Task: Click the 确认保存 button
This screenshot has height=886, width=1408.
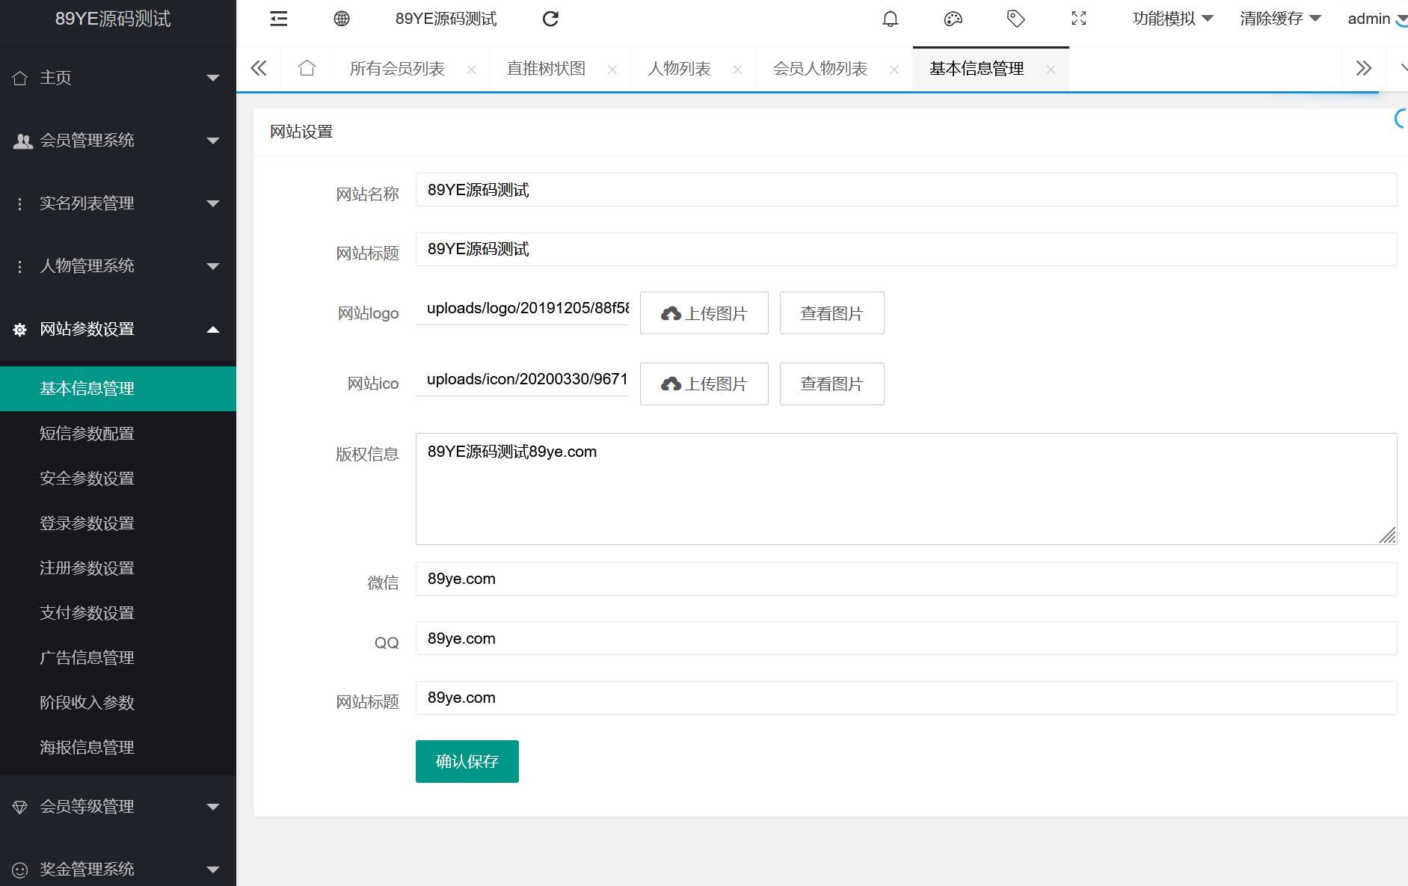Action: point(467,761)
